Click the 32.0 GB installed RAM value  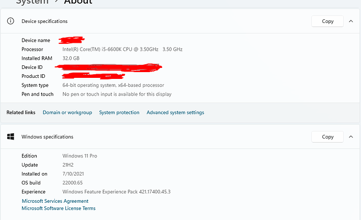coord(71,58)
